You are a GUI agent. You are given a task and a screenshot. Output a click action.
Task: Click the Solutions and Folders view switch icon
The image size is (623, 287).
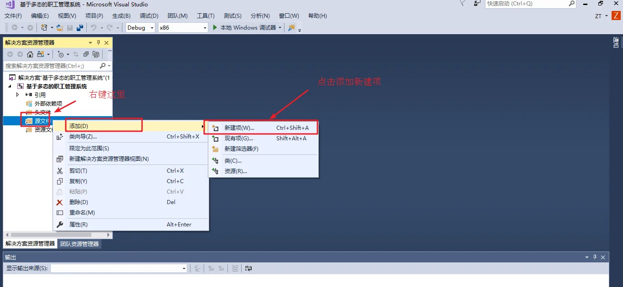(x=41, y=54)
